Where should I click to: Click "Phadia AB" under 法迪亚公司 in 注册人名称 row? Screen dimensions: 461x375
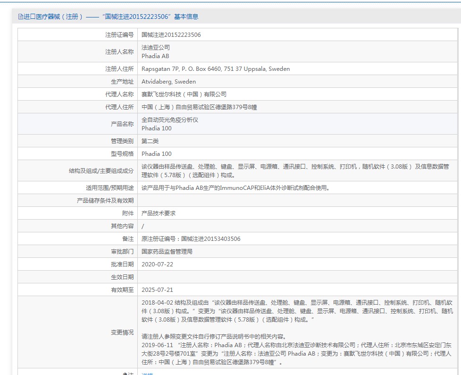[x=155, y=56]
